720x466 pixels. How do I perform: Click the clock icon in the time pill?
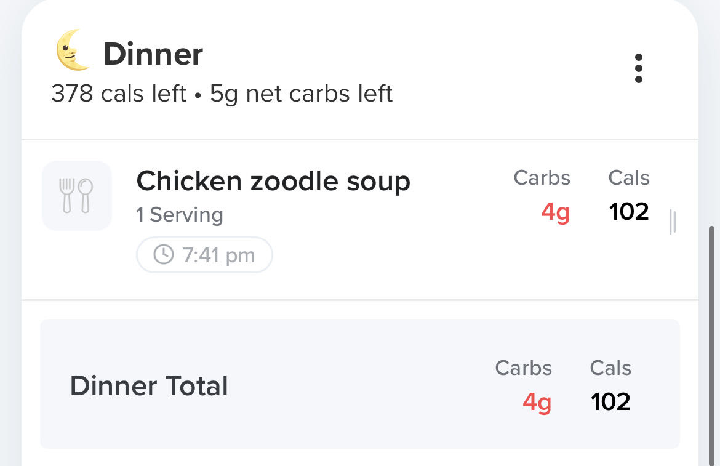(163, 254)
